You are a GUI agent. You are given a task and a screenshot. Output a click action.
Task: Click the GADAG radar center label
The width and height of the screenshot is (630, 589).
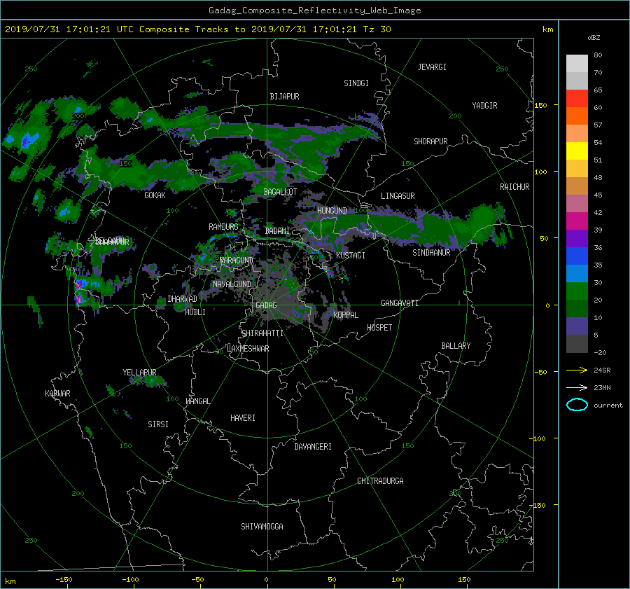click(x=266, y=305)
